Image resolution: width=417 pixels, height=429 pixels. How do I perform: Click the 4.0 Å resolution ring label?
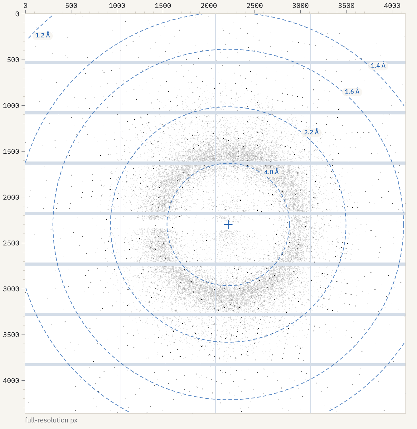[271, 172]
